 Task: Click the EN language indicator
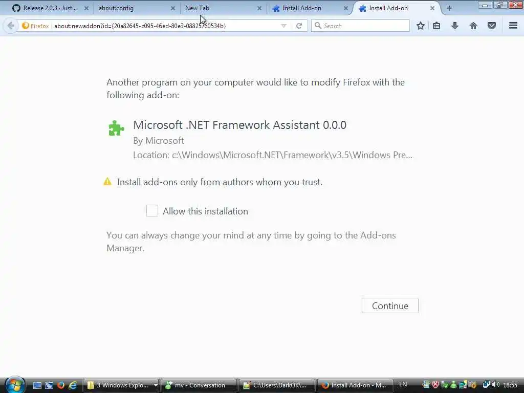tap(403, 385)
